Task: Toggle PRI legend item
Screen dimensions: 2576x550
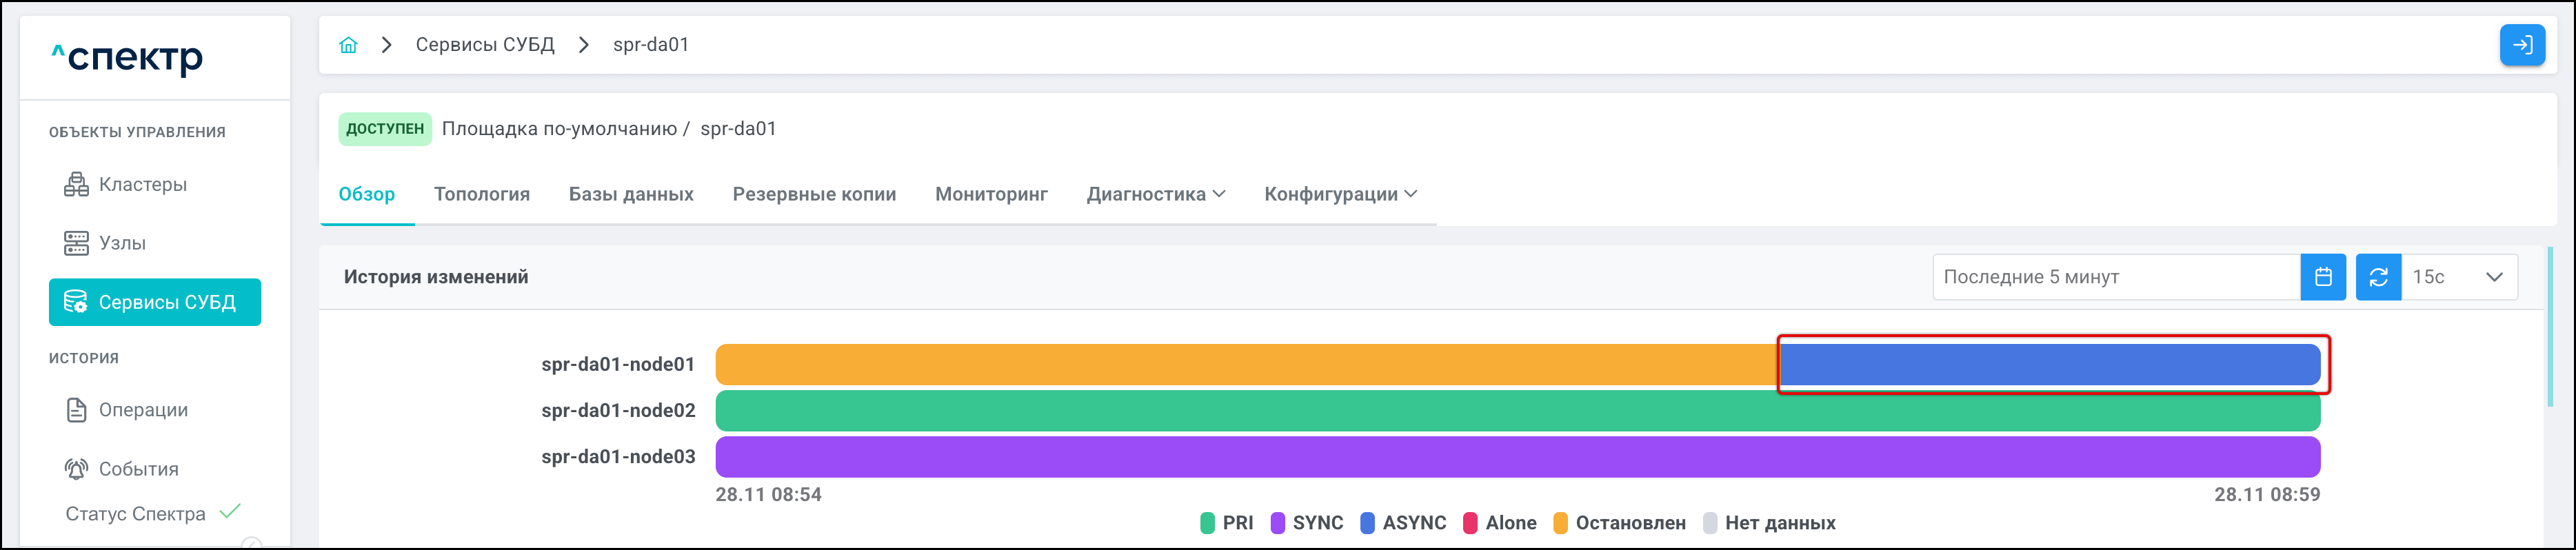Action: (x=1227, y=523)
